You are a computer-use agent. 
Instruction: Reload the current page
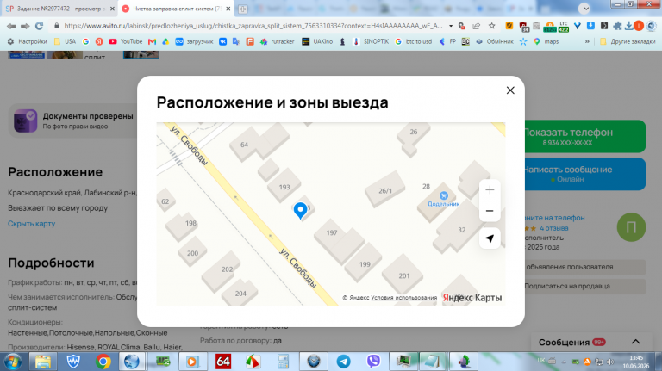pos(40,26)
